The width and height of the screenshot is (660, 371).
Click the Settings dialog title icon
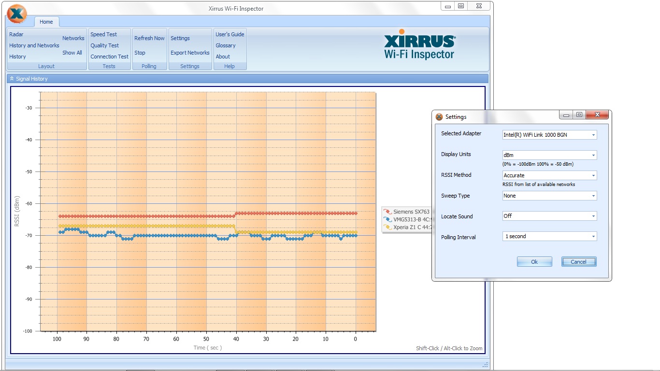[439, 117]
